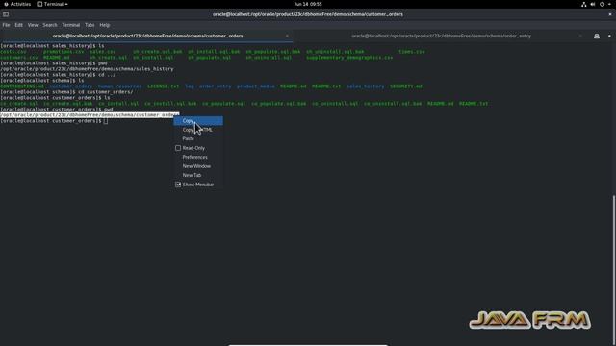Click the 'cd customer_orders/' command line
The height and width of the screenshot is (346, 616).
coord(66,92)
